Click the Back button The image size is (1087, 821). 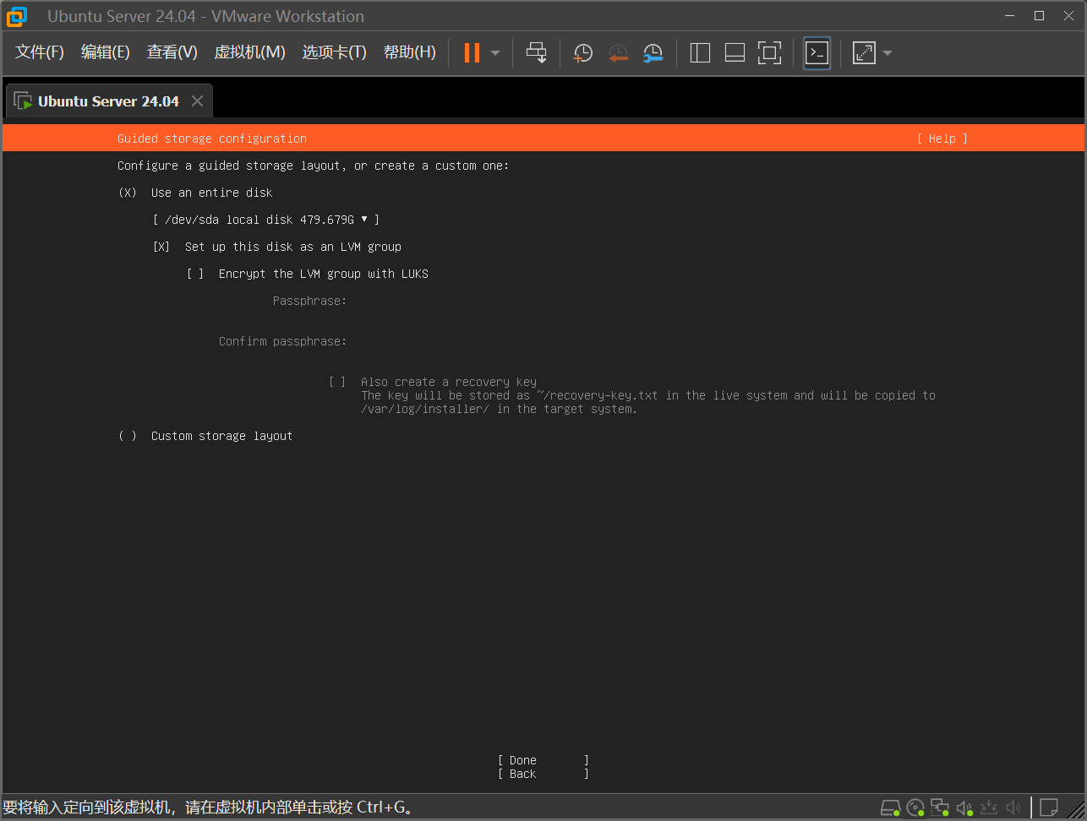pos(543,774)
